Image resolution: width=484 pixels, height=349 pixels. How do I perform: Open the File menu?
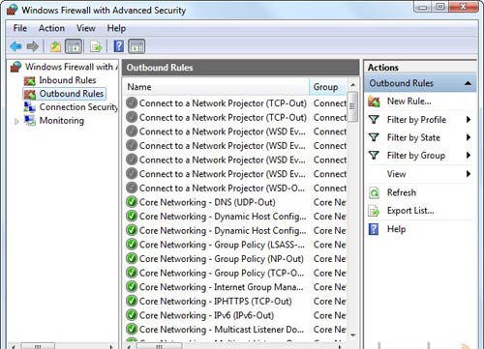(x=20, y=28)
